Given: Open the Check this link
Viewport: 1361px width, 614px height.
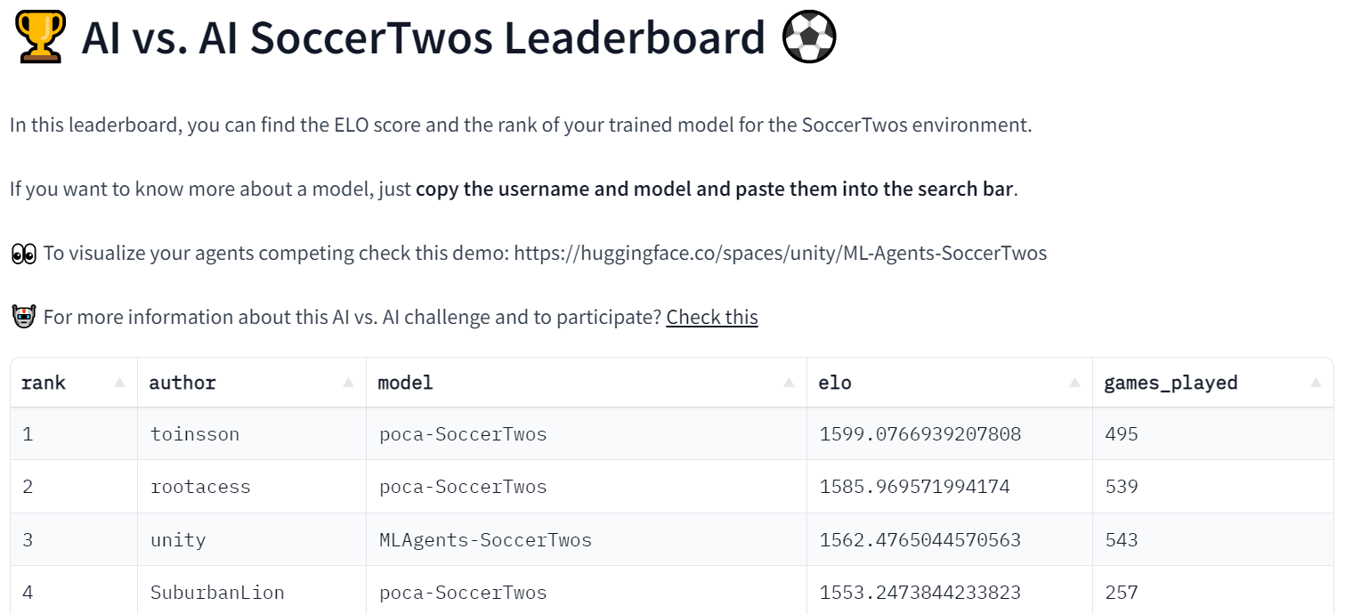Looking at the screenshot, I should 712,317.
